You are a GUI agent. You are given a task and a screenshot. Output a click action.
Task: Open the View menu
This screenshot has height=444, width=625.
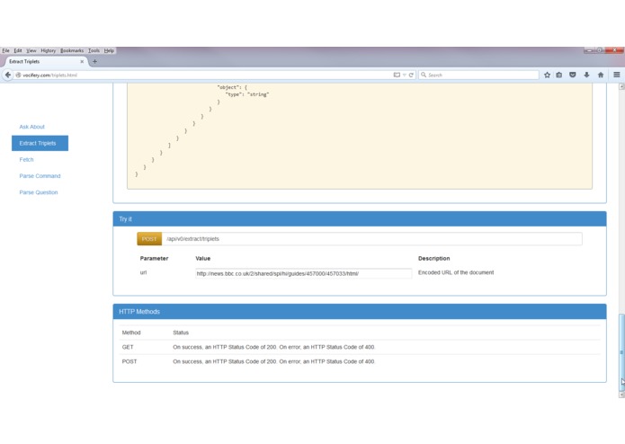[31, 50]
